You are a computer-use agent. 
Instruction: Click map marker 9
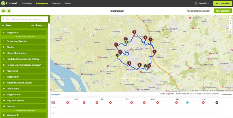(129, 63)
